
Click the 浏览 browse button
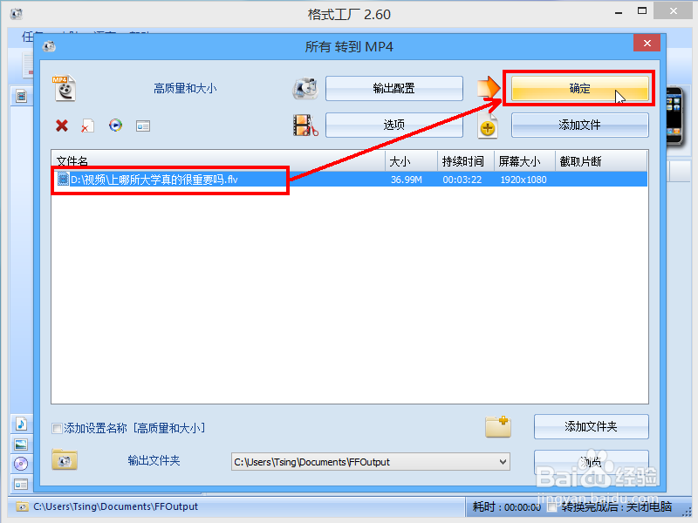coord(592,462)
